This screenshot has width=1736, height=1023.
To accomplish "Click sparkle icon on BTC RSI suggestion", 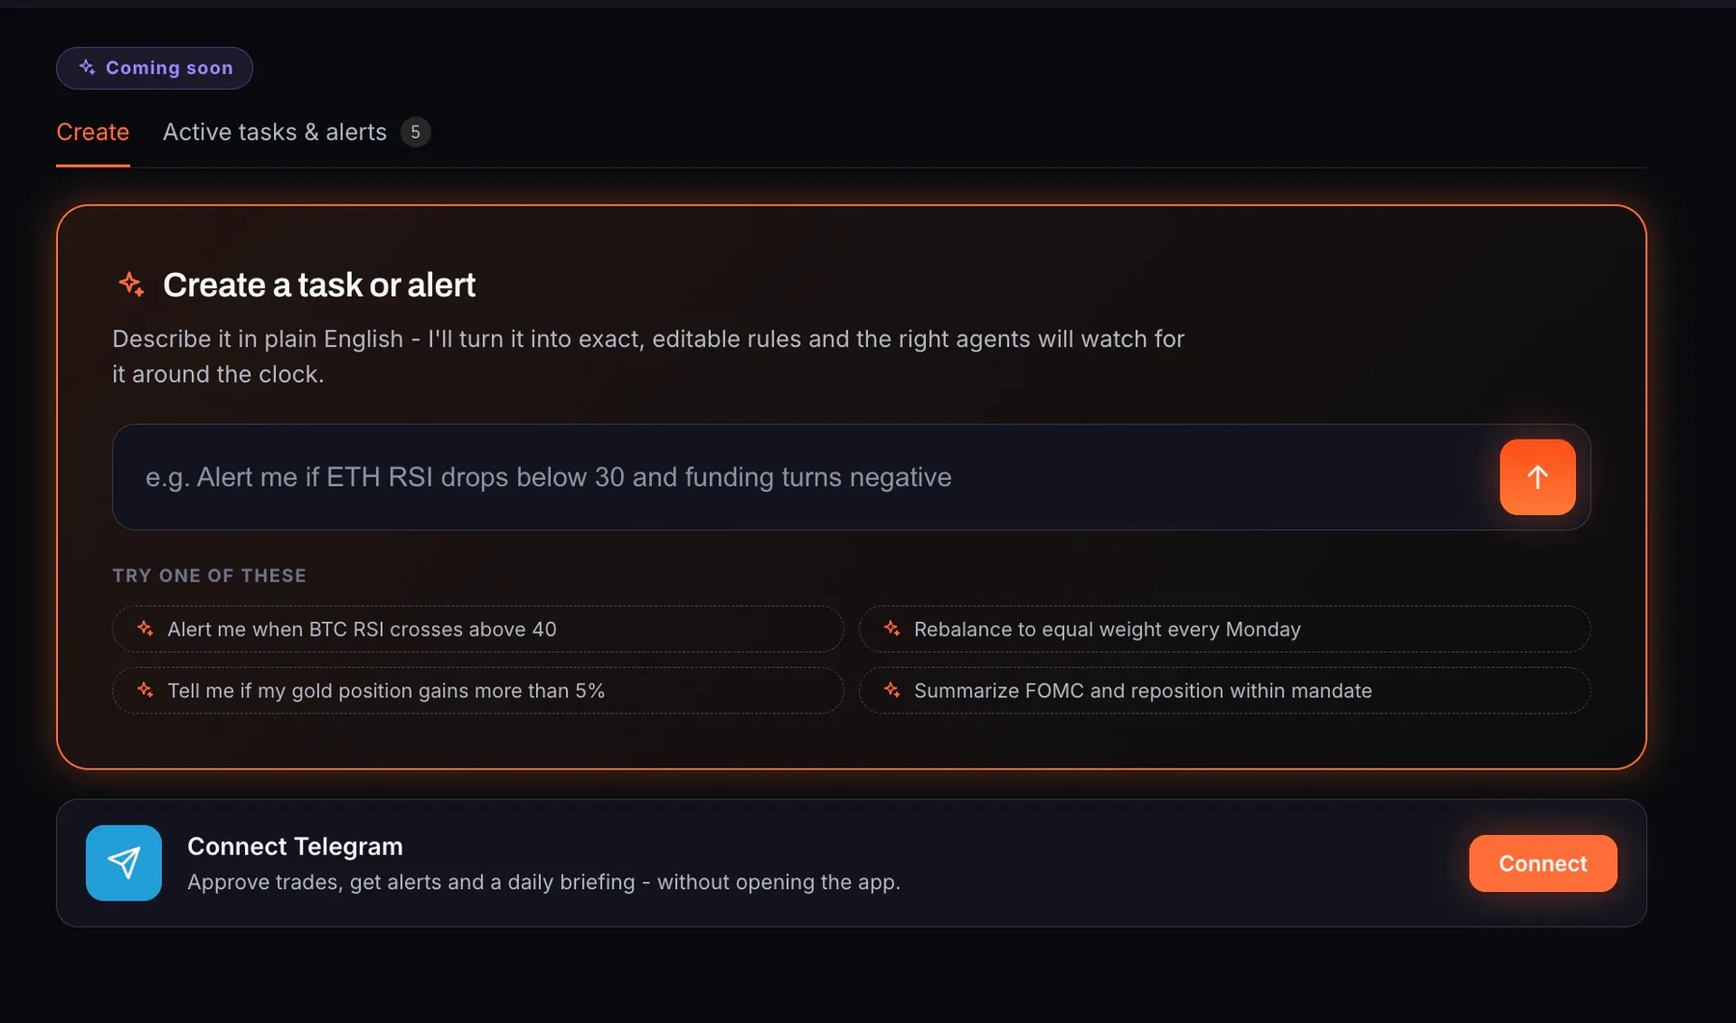I will click(145, 629).
